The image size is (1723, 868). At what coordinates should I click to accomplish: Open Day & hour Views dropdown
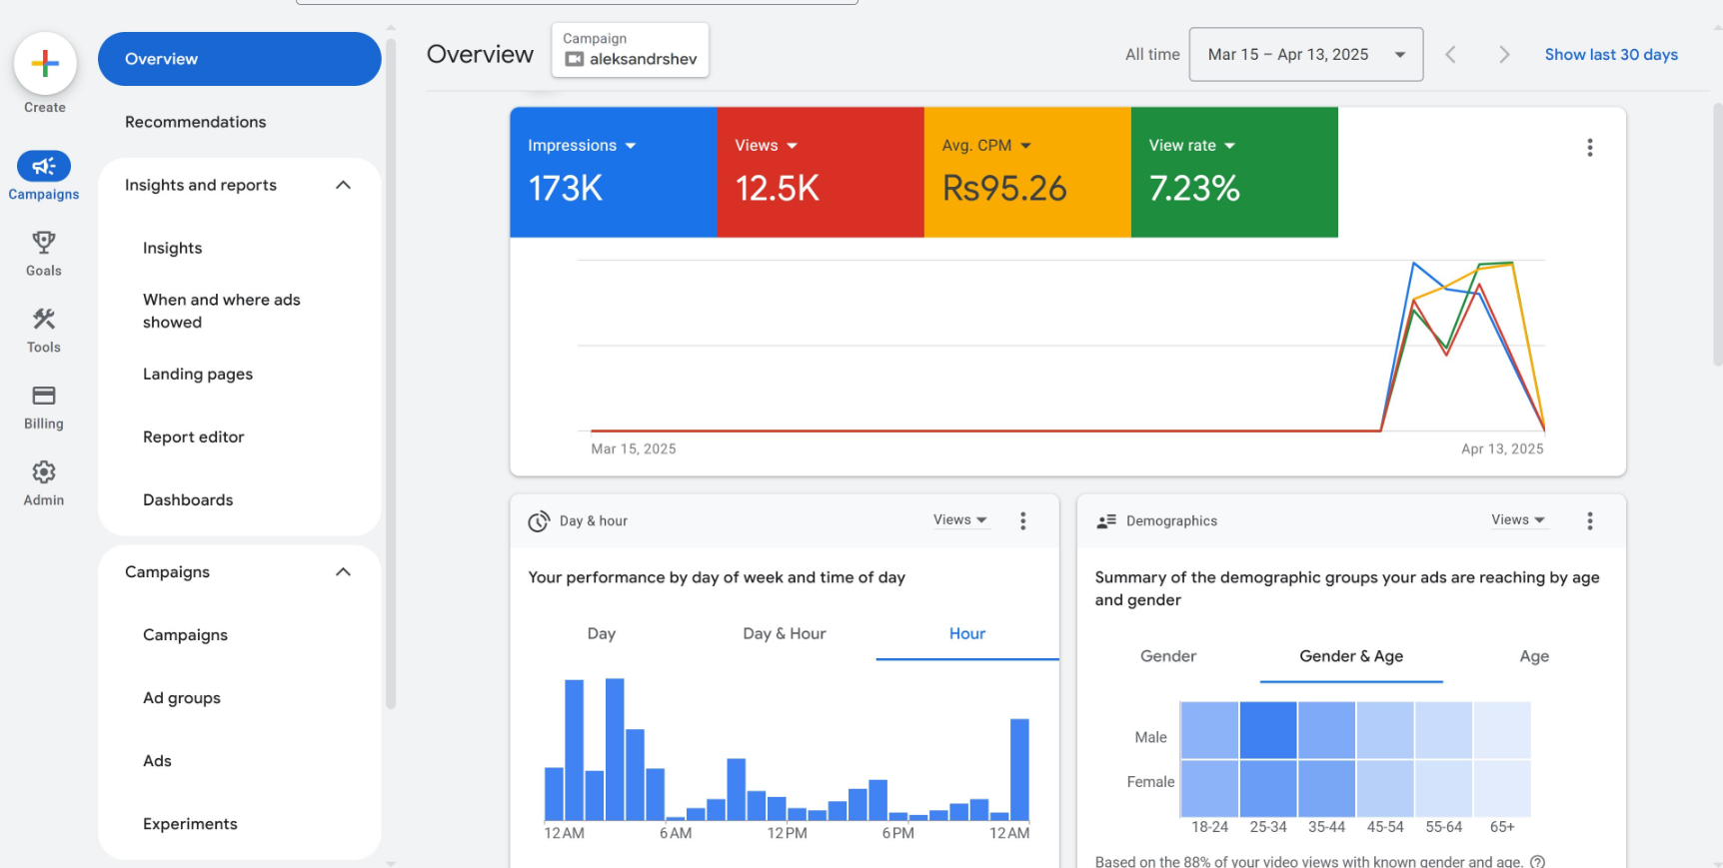959,520
